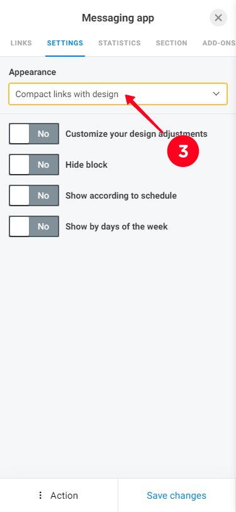Close the Messaging app panel

point(218,18)
